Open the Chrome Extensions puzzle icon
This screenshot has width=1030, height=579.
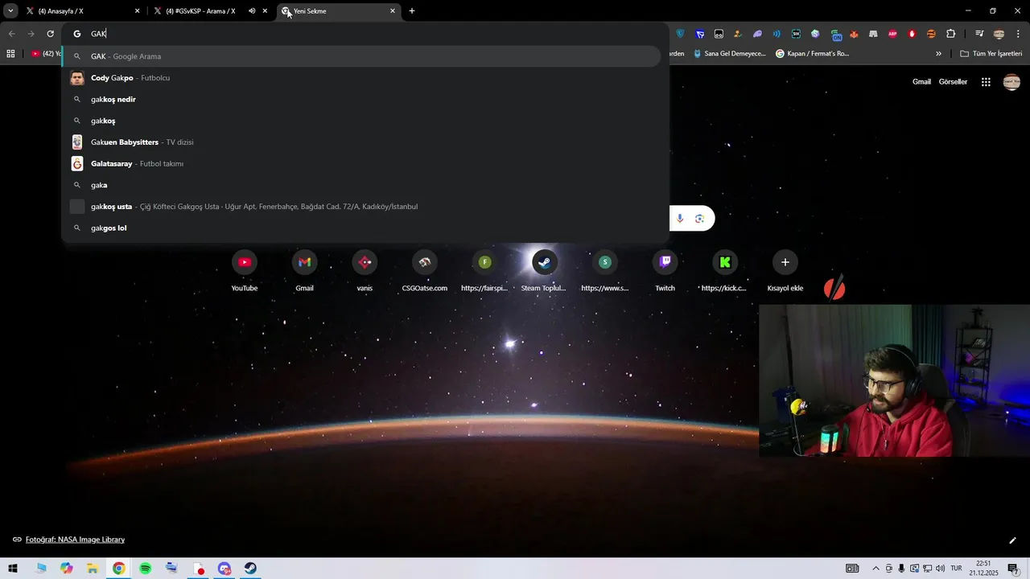951,34
